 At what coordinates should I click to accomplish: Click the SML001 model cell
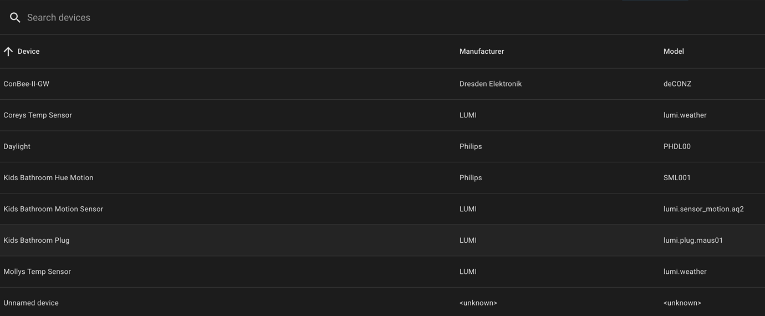point(677,178)
